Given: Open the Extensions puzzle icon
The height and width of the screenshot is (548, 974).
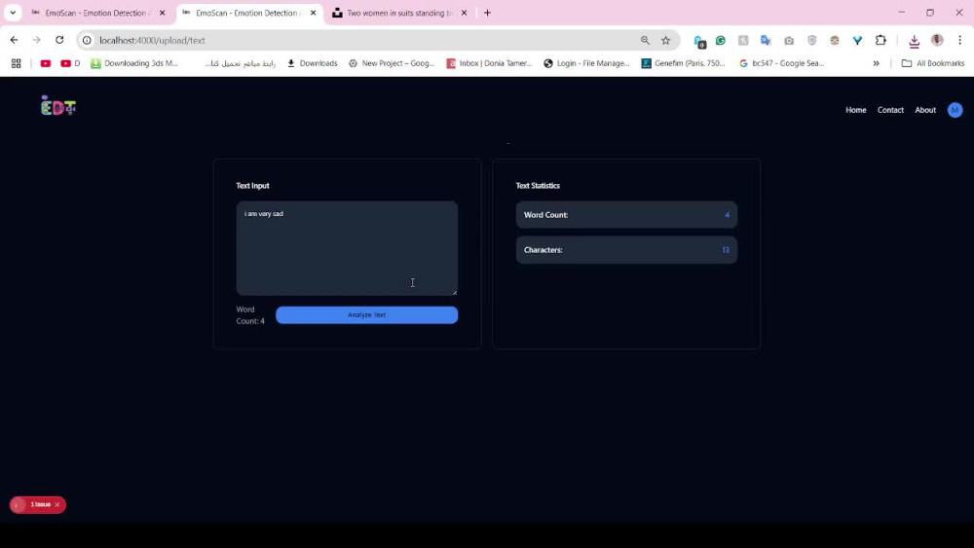Looking at the screenshot, I should point(880,40).
